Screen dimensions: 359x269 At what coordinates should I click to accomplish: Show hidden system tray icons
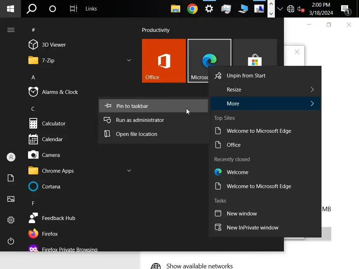click(x=280, y=9)
